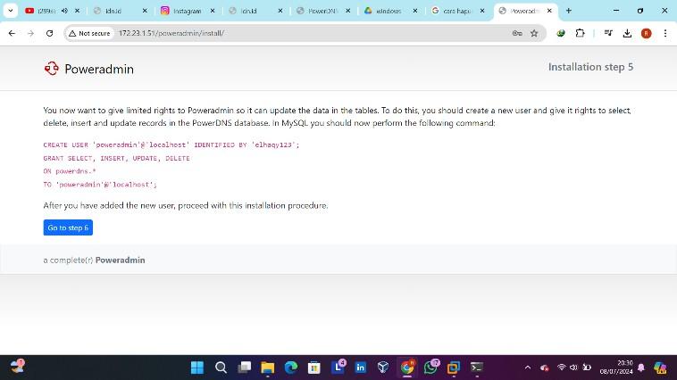Click the Poweradmin logo icon
The image size is (677, 380).
click(52, 69)
